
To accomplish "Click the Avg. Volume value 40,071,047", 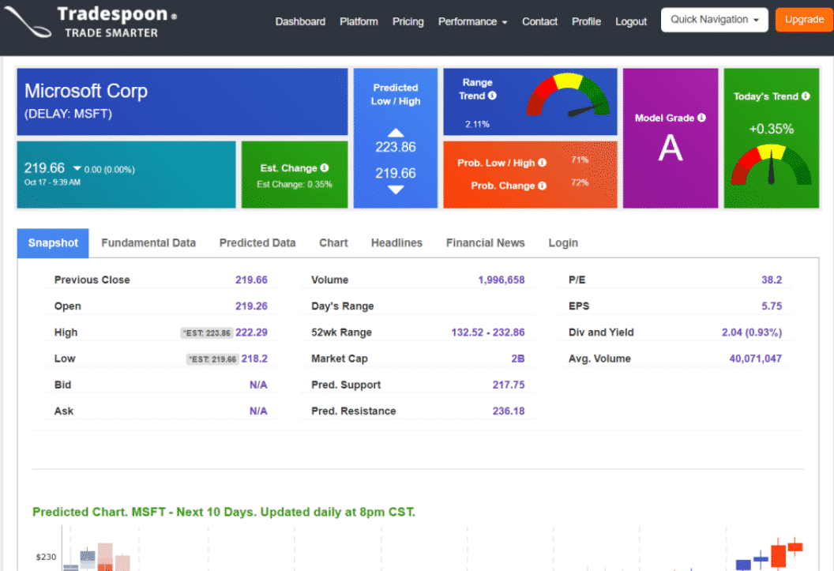I will tap(755, 359).
